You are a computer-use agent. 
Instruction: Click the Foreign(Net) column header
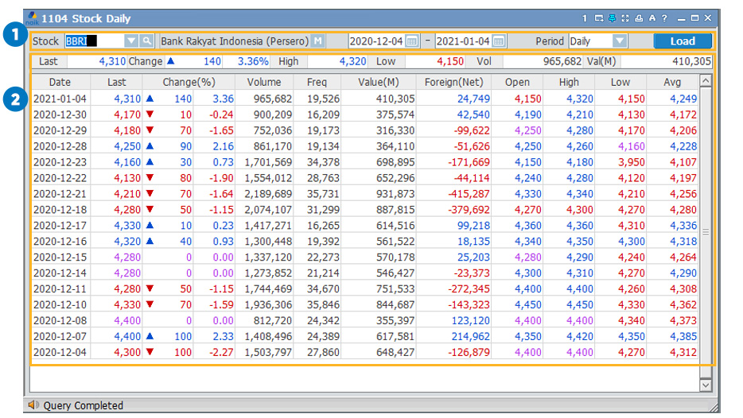click(x=453, y=82)
